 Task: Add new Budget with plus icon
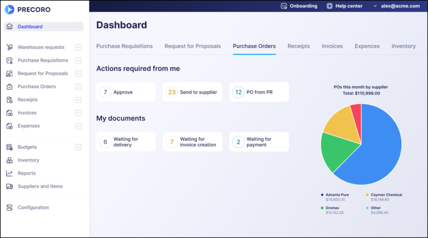click(x=78, y=147)
